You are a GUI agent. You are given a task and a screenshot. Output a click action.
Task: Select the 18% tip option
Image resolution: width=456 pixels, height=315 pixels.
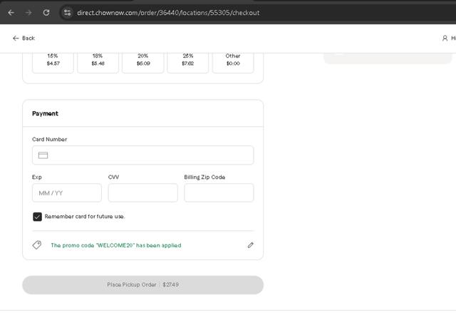click(x=98, y=62)
